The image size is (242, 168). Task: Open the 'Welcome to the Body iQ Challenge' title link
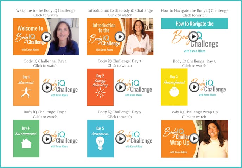coord(46,10)
